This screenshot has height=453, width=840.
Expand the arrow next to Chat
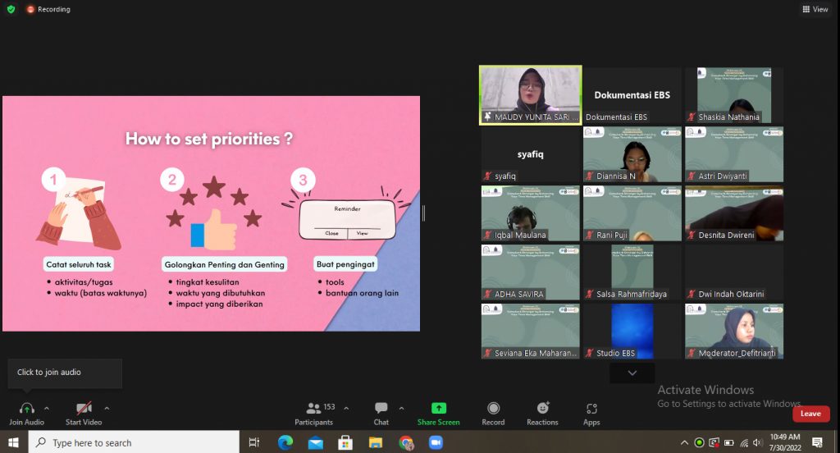(x=401, y=408)
